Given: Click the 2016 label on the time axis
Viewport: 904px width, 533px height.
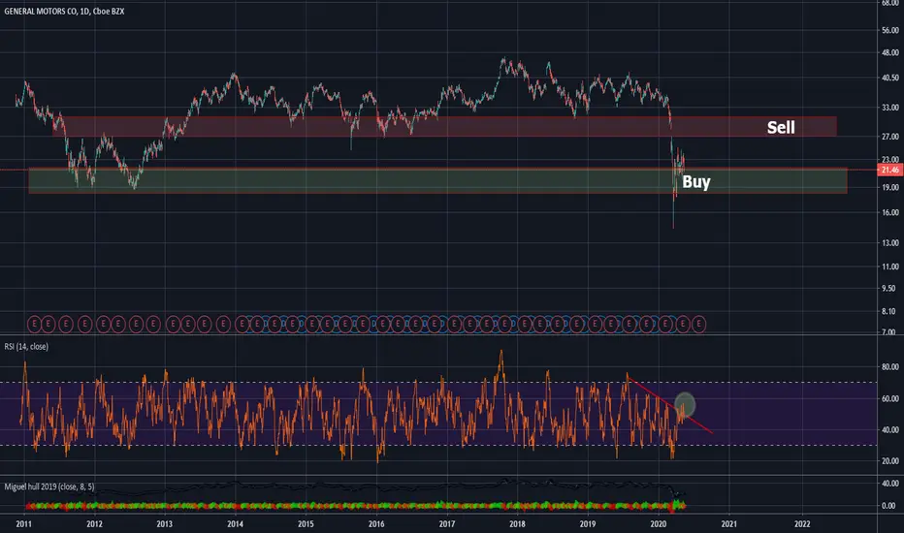Looking at the screenshot, I should (376, 523).
